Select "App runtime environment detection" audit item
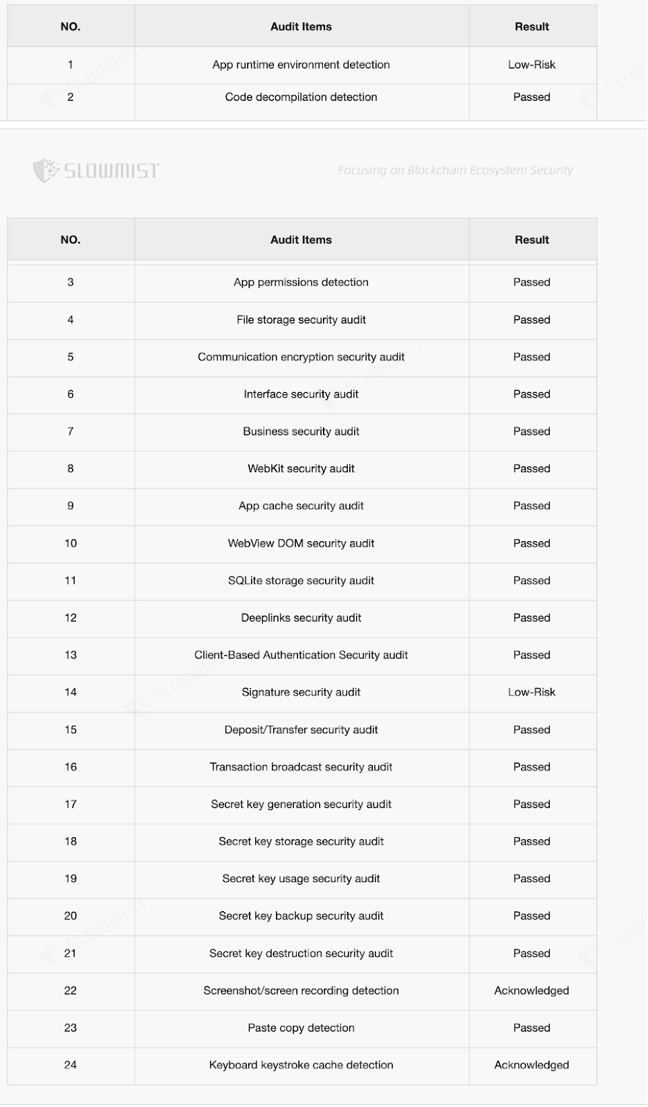Image resolution: width=648 pixels, height=1107 pixels. [x=301, y=65]
